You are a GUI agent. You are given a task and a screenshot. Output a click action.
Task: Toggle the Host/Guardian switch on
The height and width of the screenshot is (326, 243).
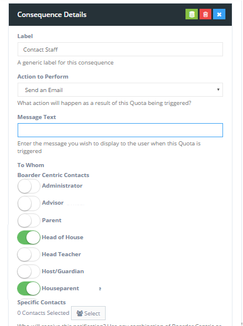click(29, 271)
